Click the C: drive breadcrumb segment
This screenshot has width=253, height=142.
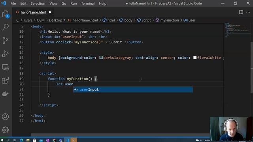18,20
